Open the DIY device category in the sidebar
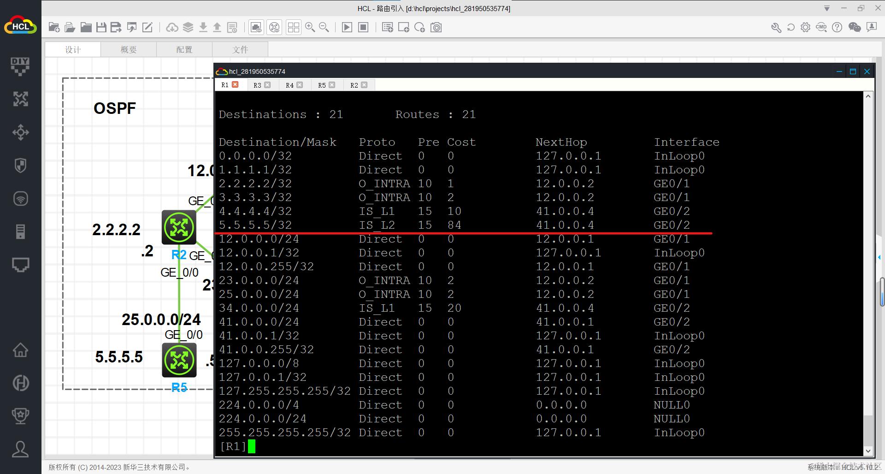 [x=20, y=66]
